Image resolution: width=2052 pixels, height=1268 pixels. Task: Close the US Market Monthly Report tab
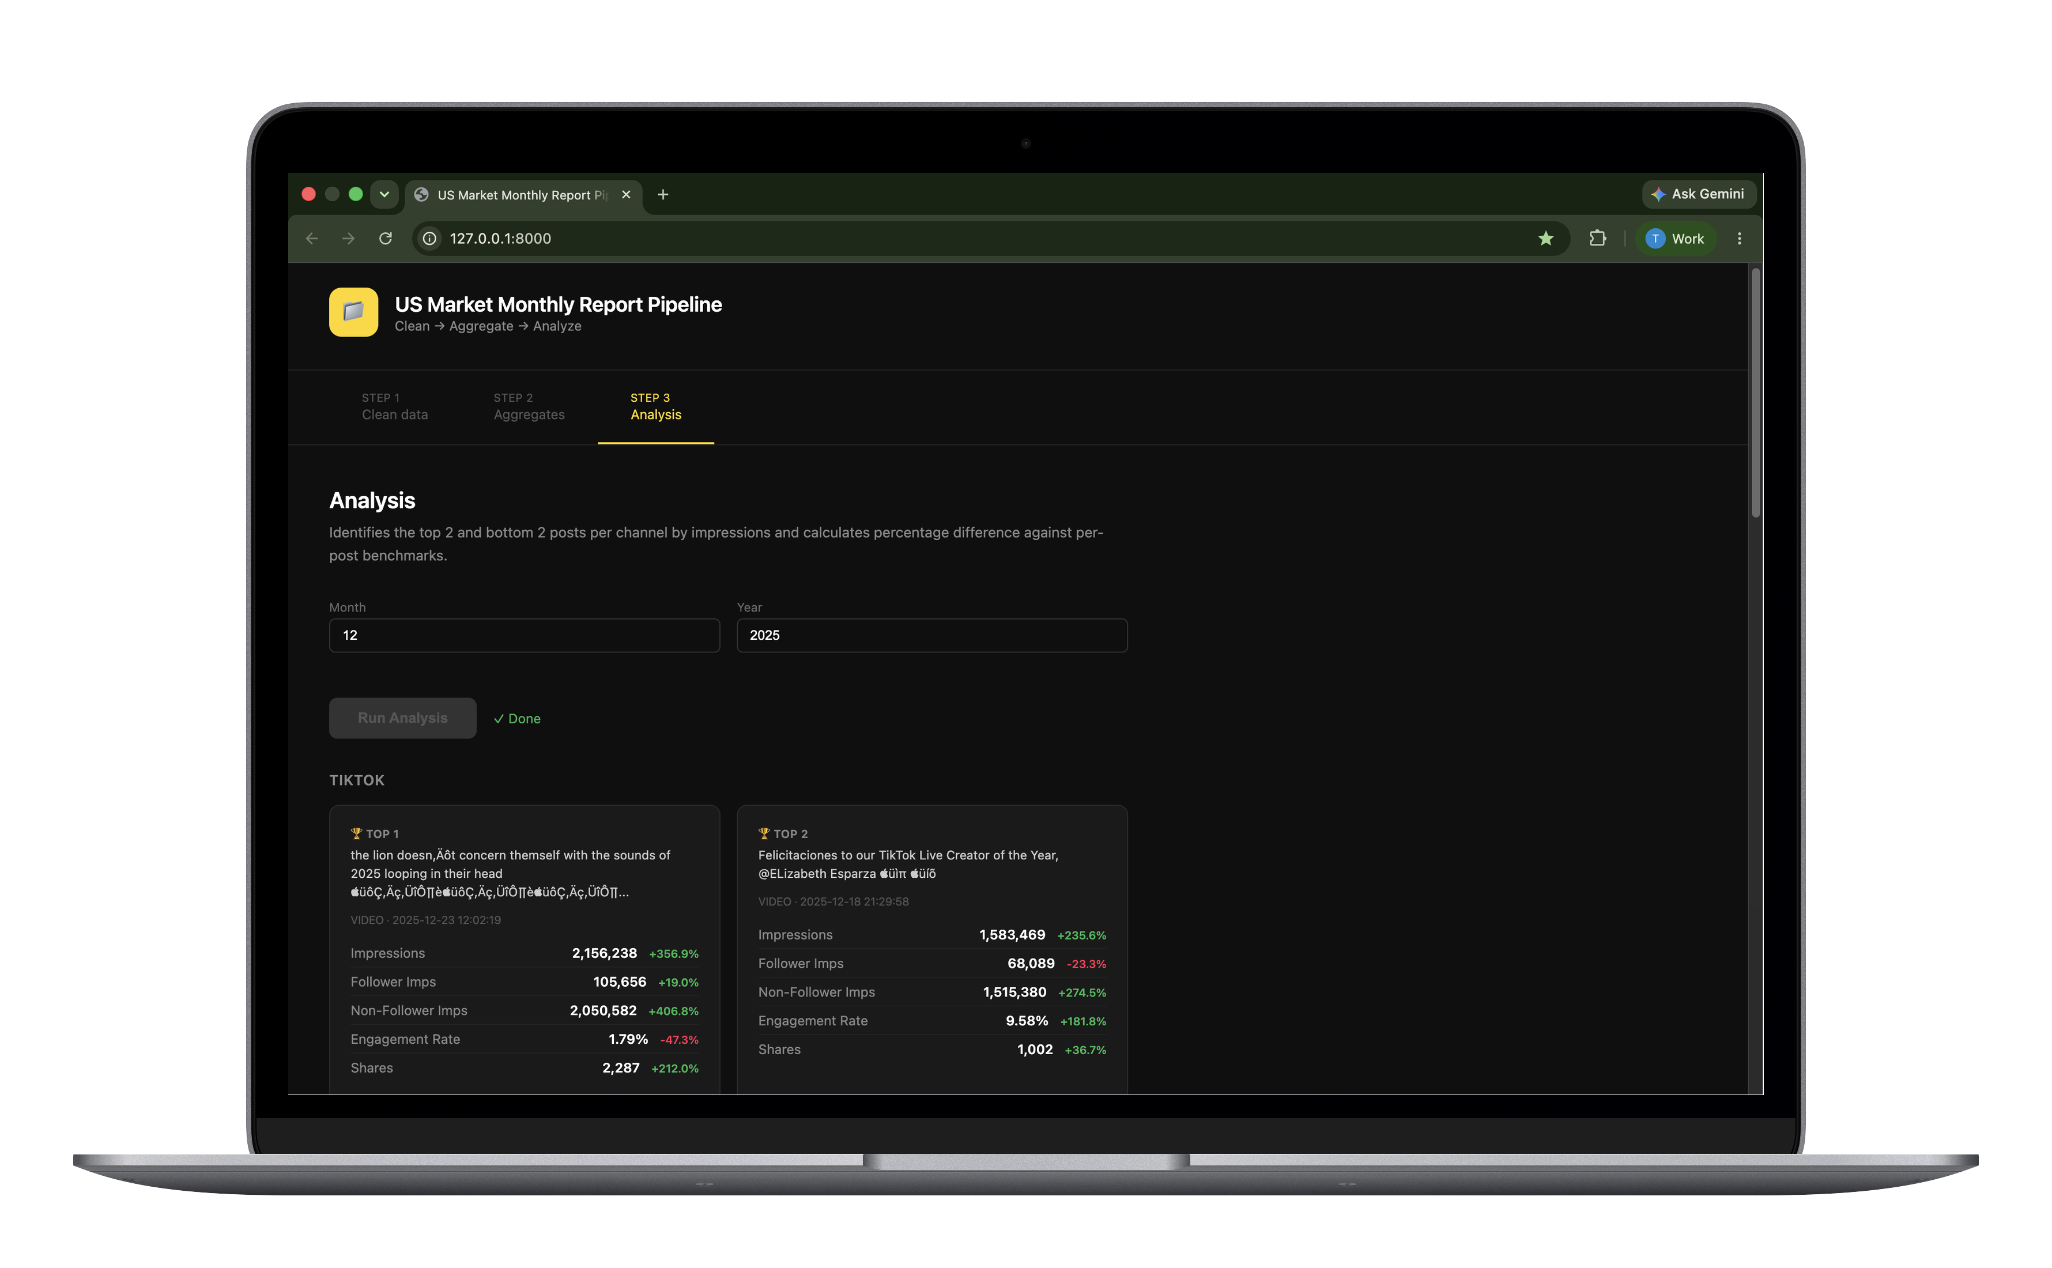click(x=625, y=195)
